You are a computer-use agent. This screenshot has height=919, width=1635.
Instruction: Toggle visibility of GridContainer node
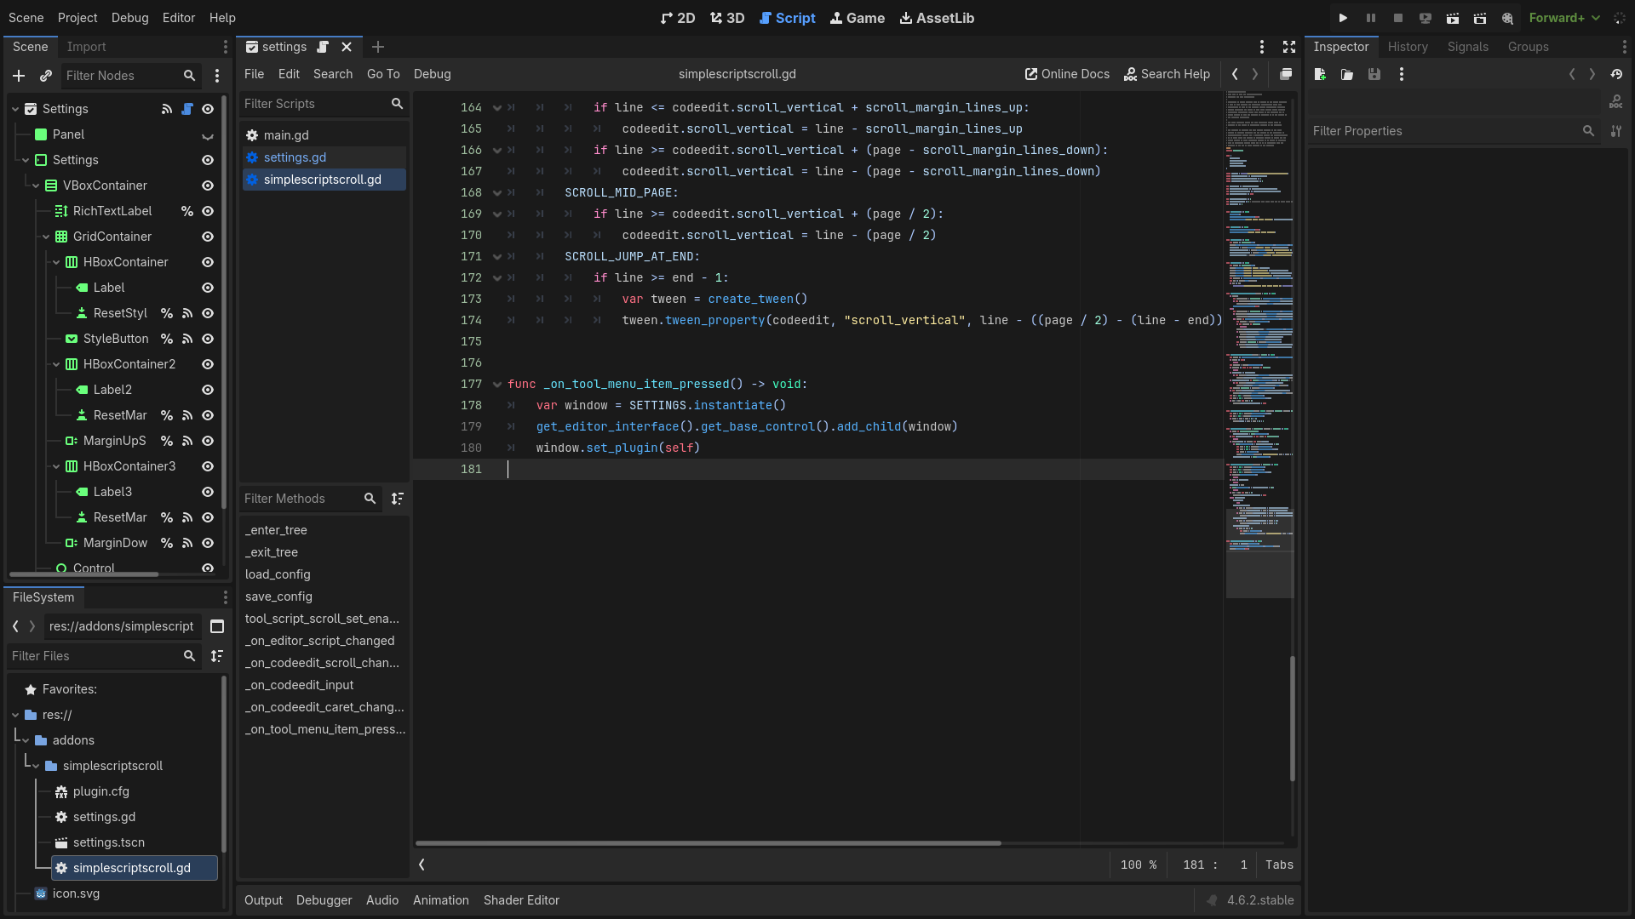point(208,237)
